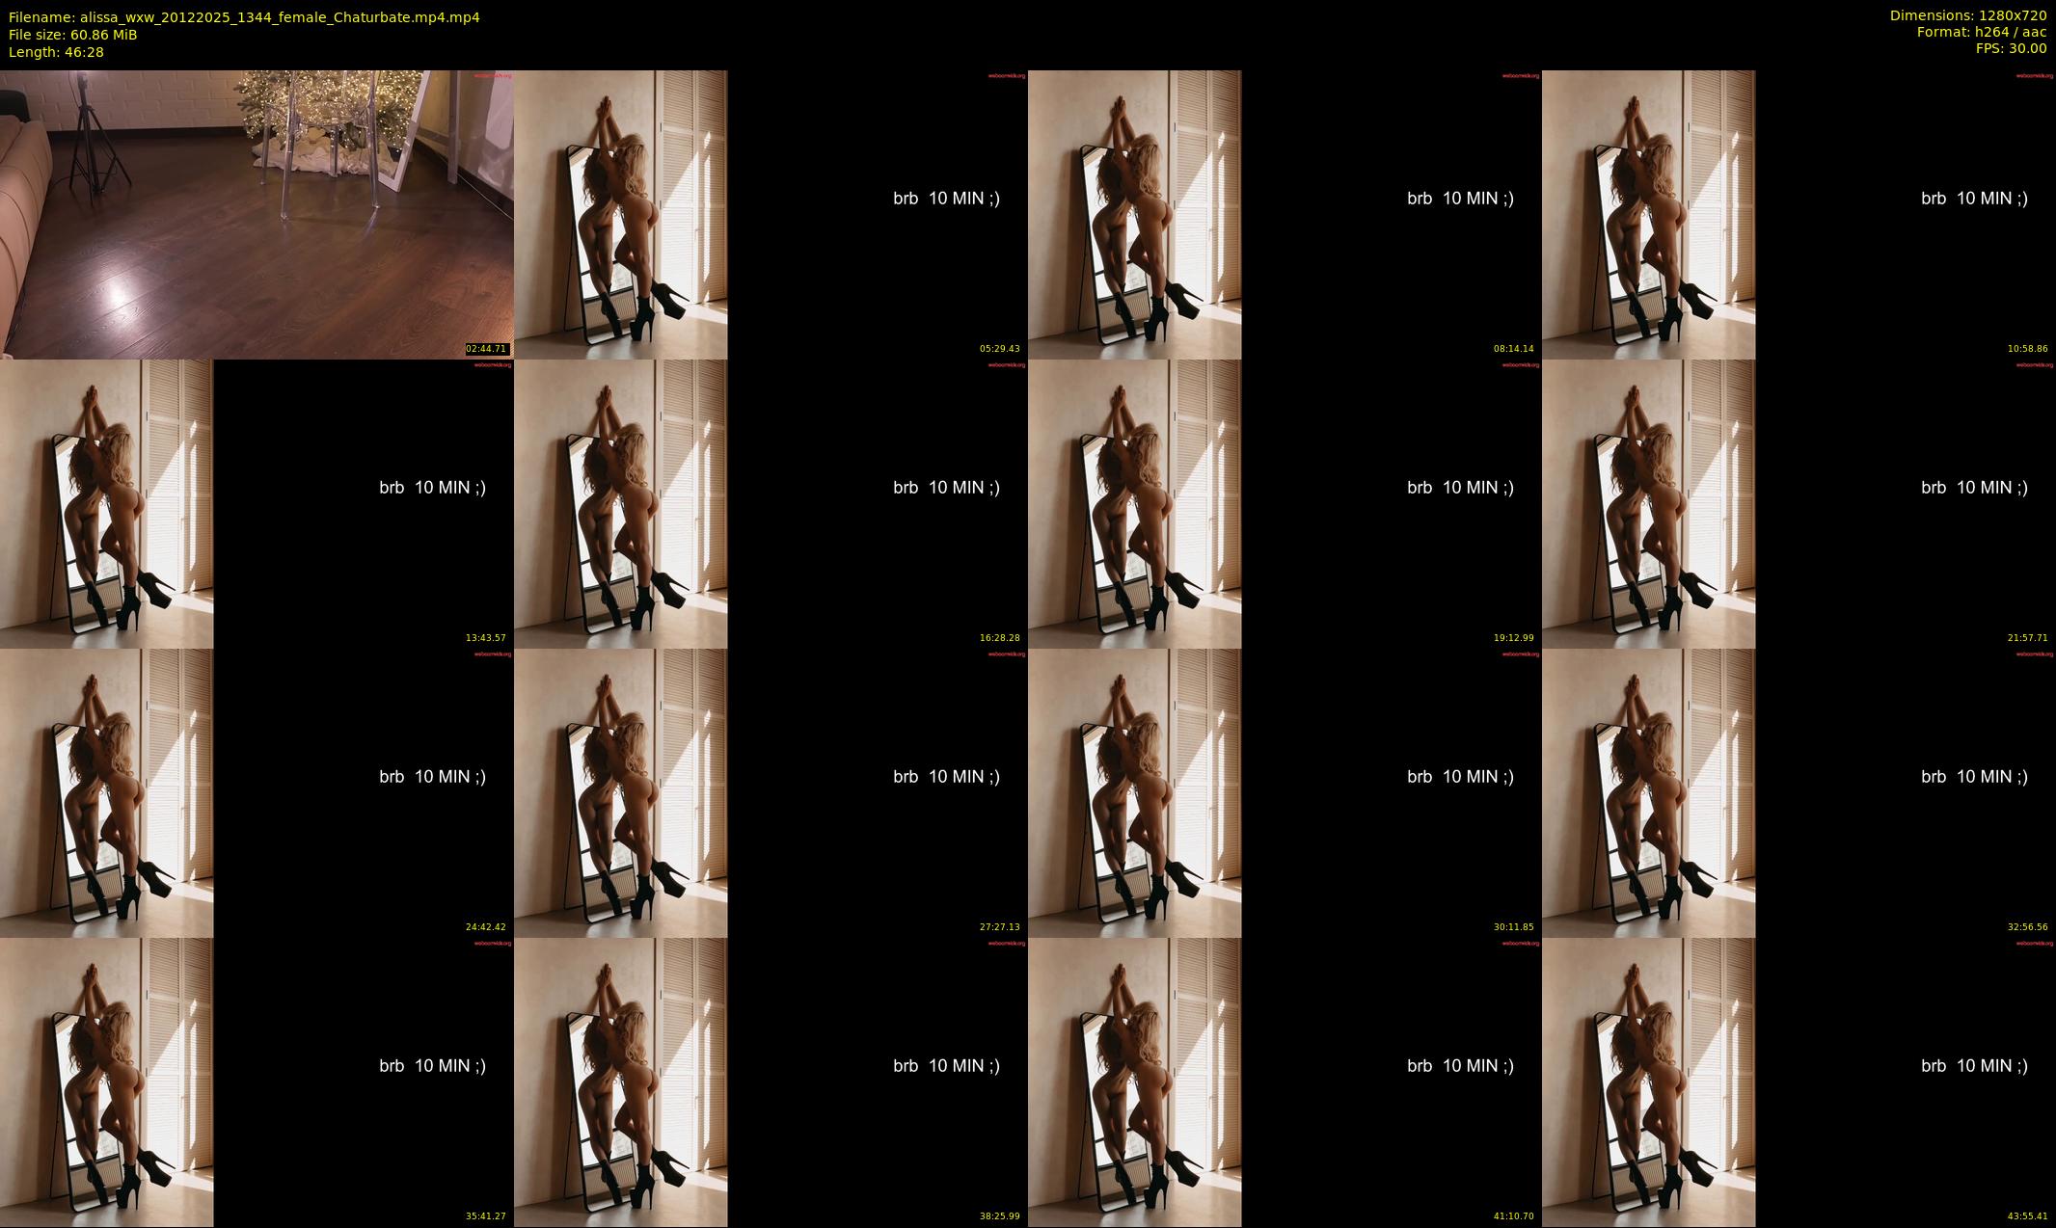Click the frame timestamped 32:56.56
This screenshot has height=1228, width=2056.
pyautogui.click(x=1799, y=792)
